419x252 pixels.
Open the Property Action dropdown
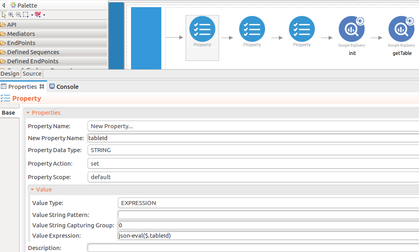click(253, 164)
